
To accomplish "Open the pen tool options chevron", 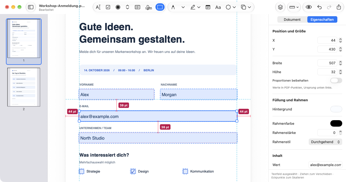I will (183, 7).
